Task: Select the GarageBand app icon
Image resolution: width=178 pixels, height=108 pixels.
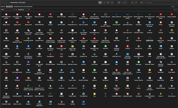Action: pos(50,54)
